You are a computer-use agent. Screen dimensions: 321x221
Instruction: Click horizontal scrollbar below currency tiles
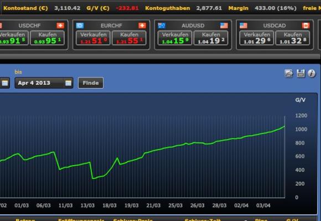[160, 56]
